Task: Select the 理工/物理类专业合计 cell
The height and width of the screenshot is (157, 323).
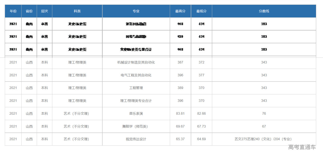Action: pos(136,101)
